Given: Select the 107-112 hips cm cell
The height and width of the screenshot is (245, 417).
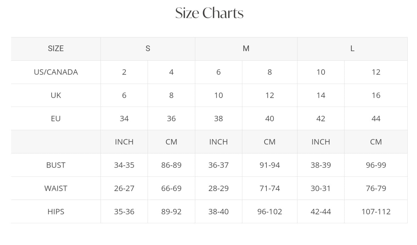Looking at the screenshot, I should pyautogui.click(x=376, y=212).
